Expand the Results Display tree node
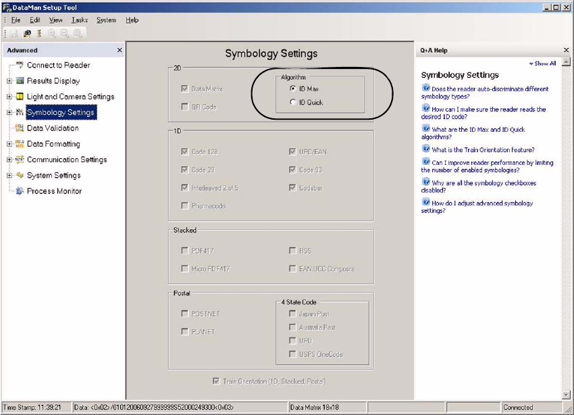The height and width of the screenshot is (415, 574). [x=9, y=81]
